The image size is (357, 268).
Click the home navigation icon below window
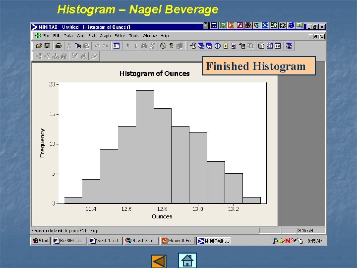click(187, 260)
